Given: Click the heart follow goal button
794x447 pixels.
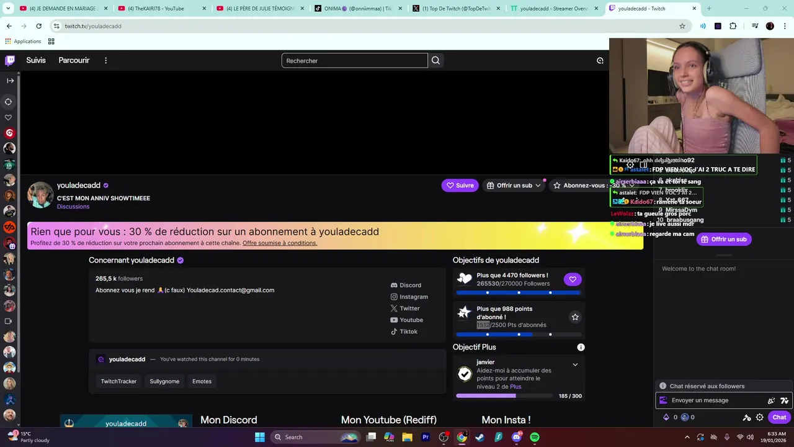Looking at the screenshot, I should [573, 279].
